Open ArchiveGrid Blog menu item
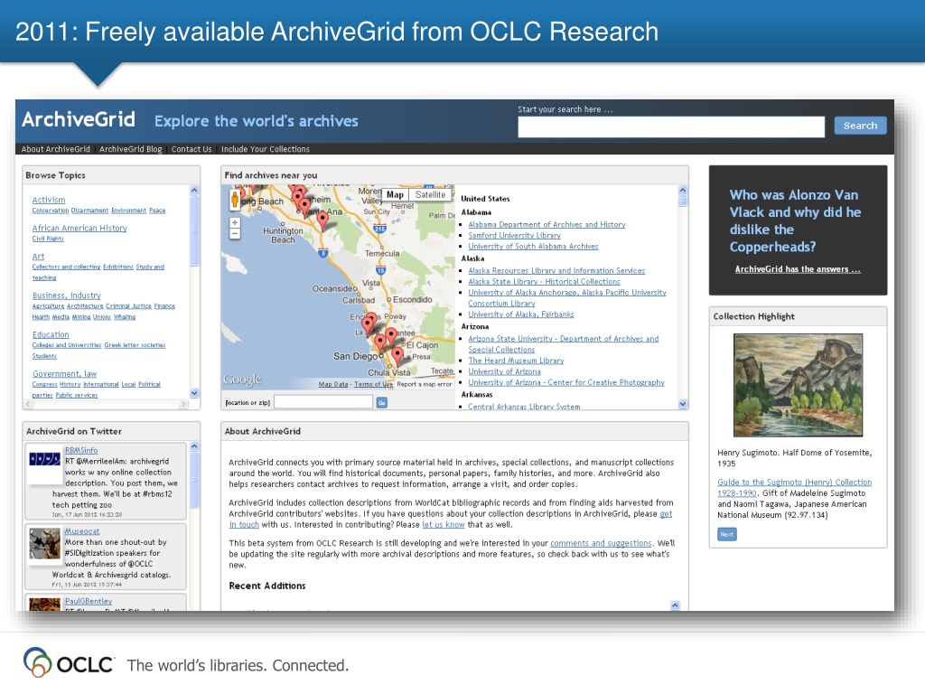This screenshot has height=694, width=925. (130, 149)
